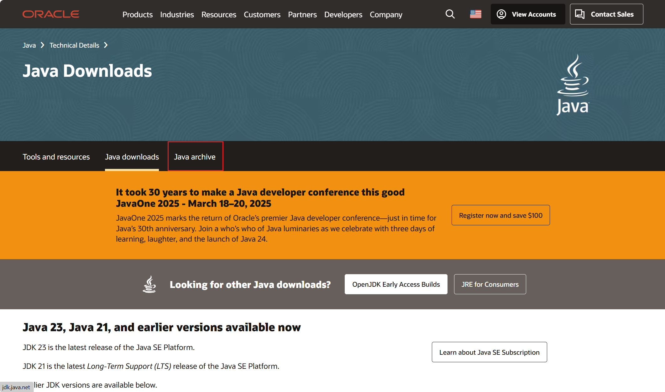Open OpenJDK Early Access Builds

click(x=396, y=284)
